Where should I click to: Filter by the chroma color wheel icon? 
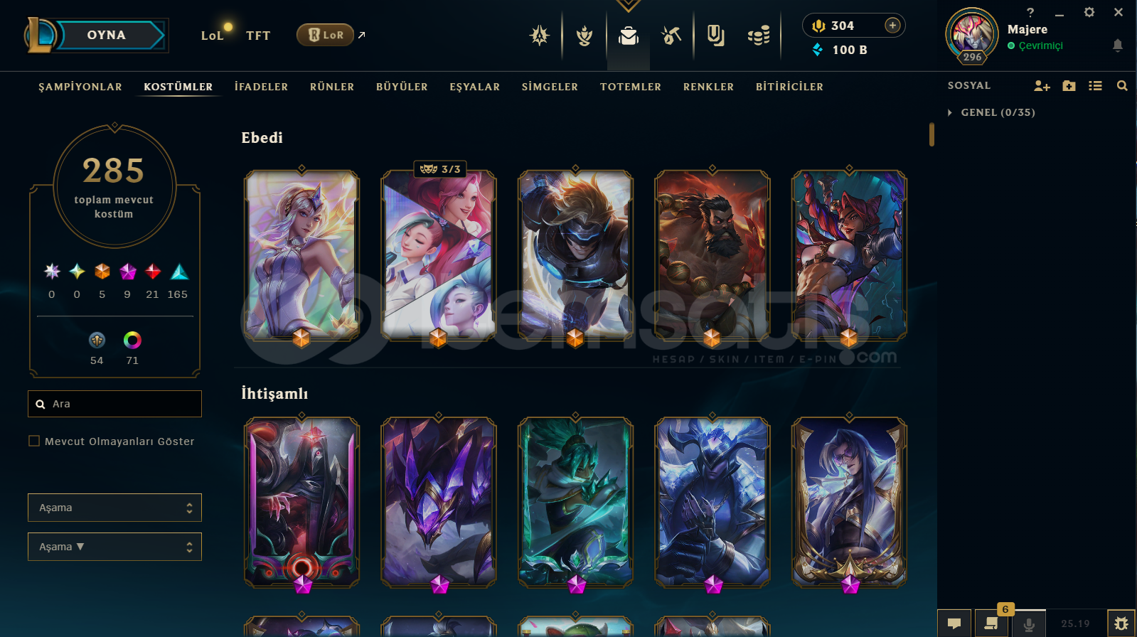click(x=132, y=340)
